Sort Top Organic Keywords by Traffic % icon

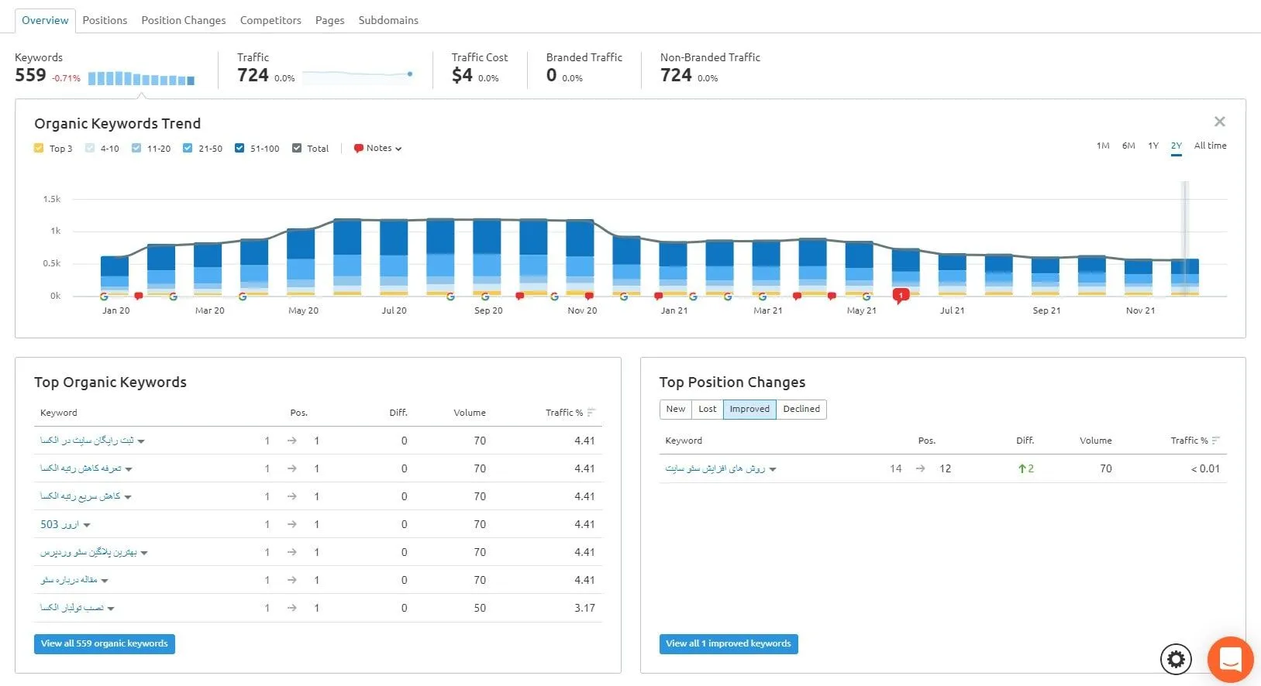point(591,413)
